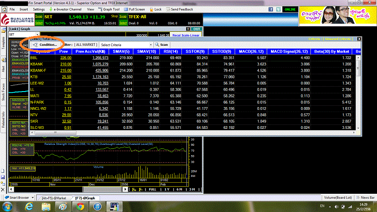This screenshot has height=212, width=377.
Task: Switch to Full Screen mode
Action: click(134, 9)
